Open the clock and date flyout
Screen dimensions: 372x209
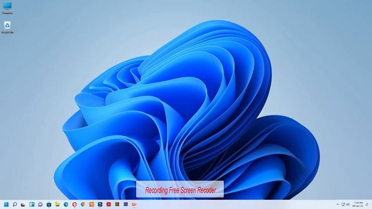click(358, 204)
